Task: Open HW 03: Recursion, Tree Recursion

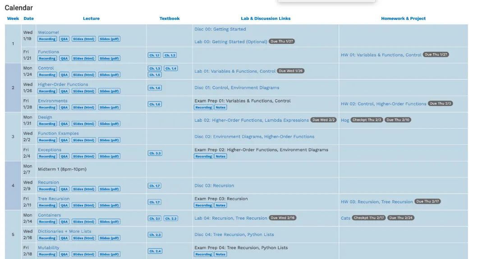Action: click(377, 202)
